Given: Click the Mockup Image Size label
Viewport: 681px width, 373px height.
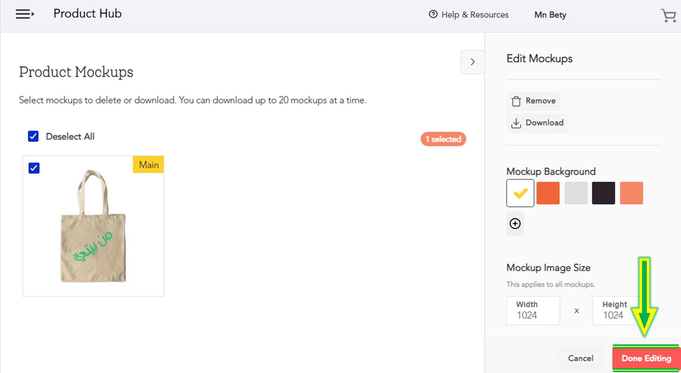Looking at the screenshot, I should [x=548, y=268].
